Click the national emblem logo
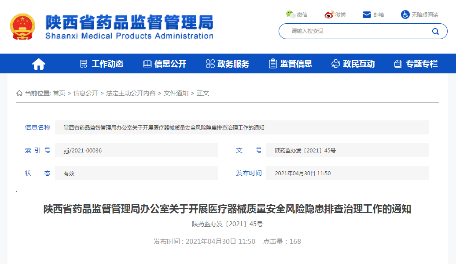 tap(23, 25)
